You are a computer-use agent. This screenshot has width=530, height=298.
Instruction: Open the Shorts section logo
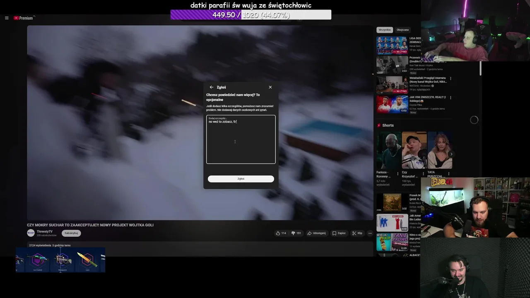pyautogui.click(x=379, y=125)
